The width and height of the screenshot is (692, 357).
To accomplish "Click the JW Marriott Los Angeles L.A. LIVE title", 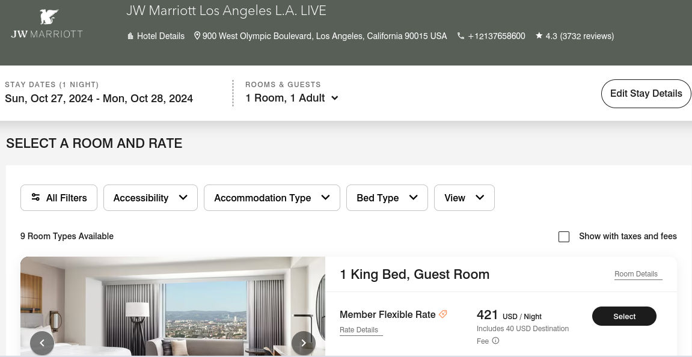I will tap(227, 11).
